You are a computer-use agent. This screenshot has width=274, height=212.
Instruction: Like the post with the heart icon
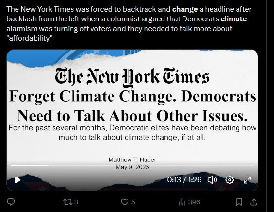click(x=125, y=202)
